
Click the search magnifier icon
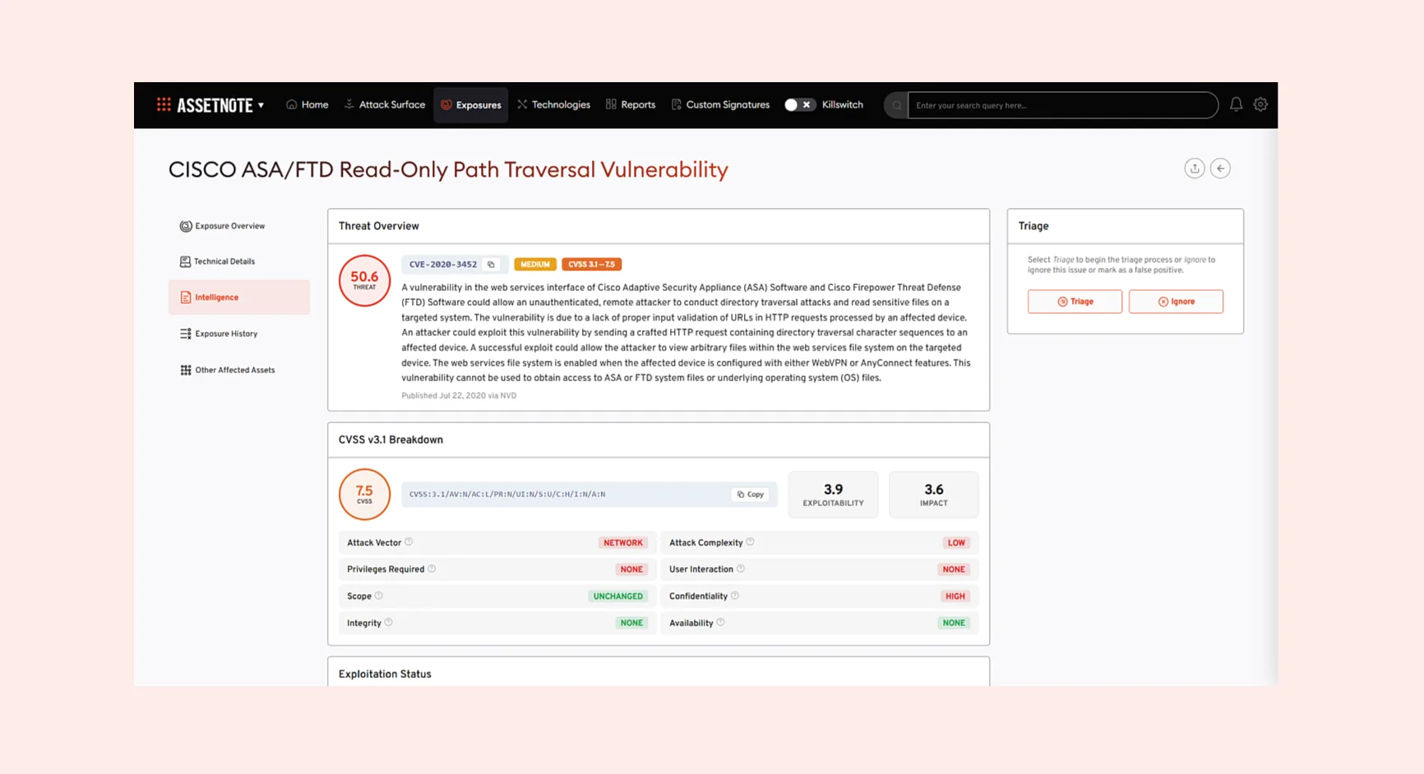896,105
